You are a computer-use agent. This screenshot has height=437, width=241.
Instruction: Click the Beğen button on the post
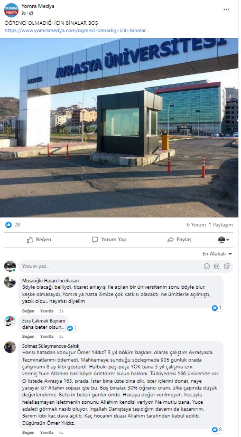39,240
